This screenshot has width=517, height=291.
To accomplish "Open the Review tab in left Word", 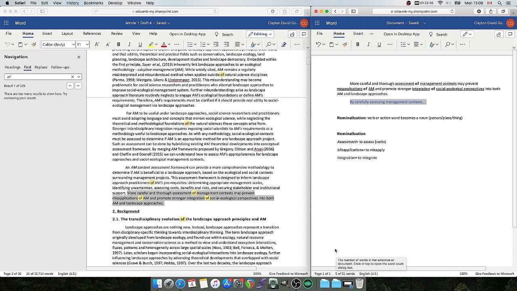I will pos(117,34).
